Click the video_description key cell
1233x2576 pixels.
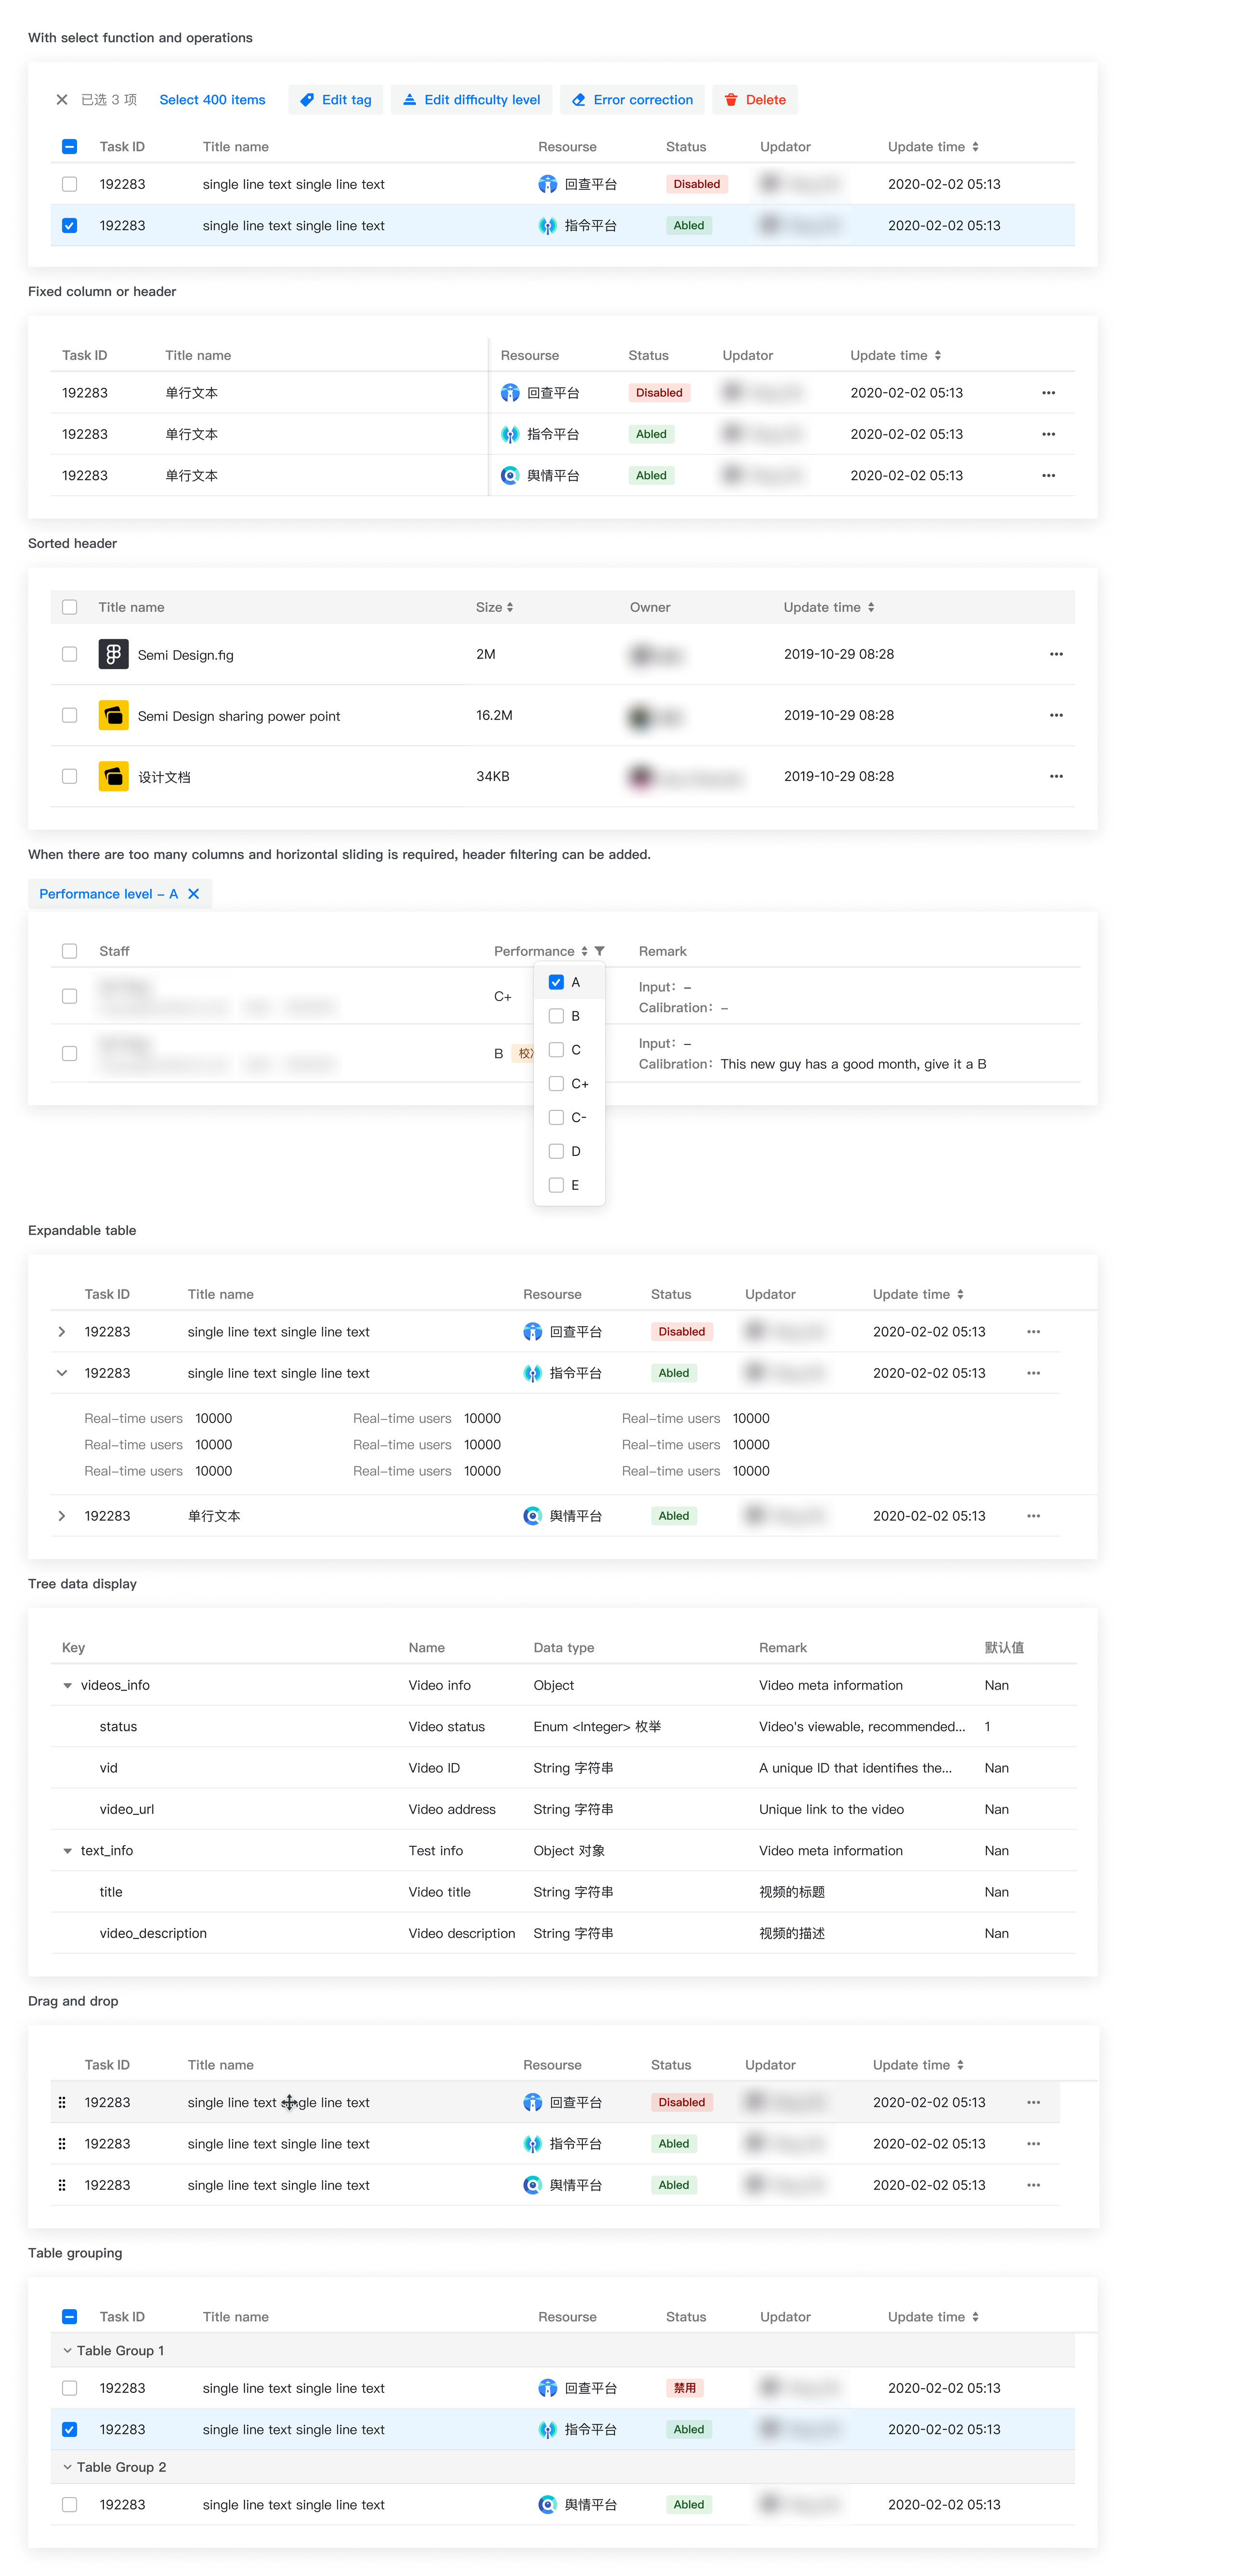[153, 1934]
